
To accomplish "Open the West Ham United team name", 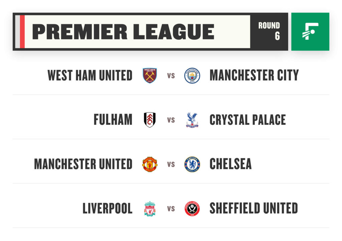I will 90,75.
